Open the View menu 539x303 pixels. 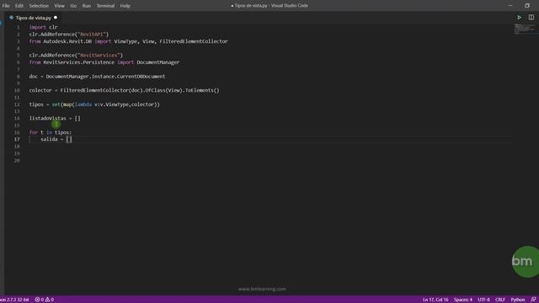pyautogui.click(x=59, y=6)
